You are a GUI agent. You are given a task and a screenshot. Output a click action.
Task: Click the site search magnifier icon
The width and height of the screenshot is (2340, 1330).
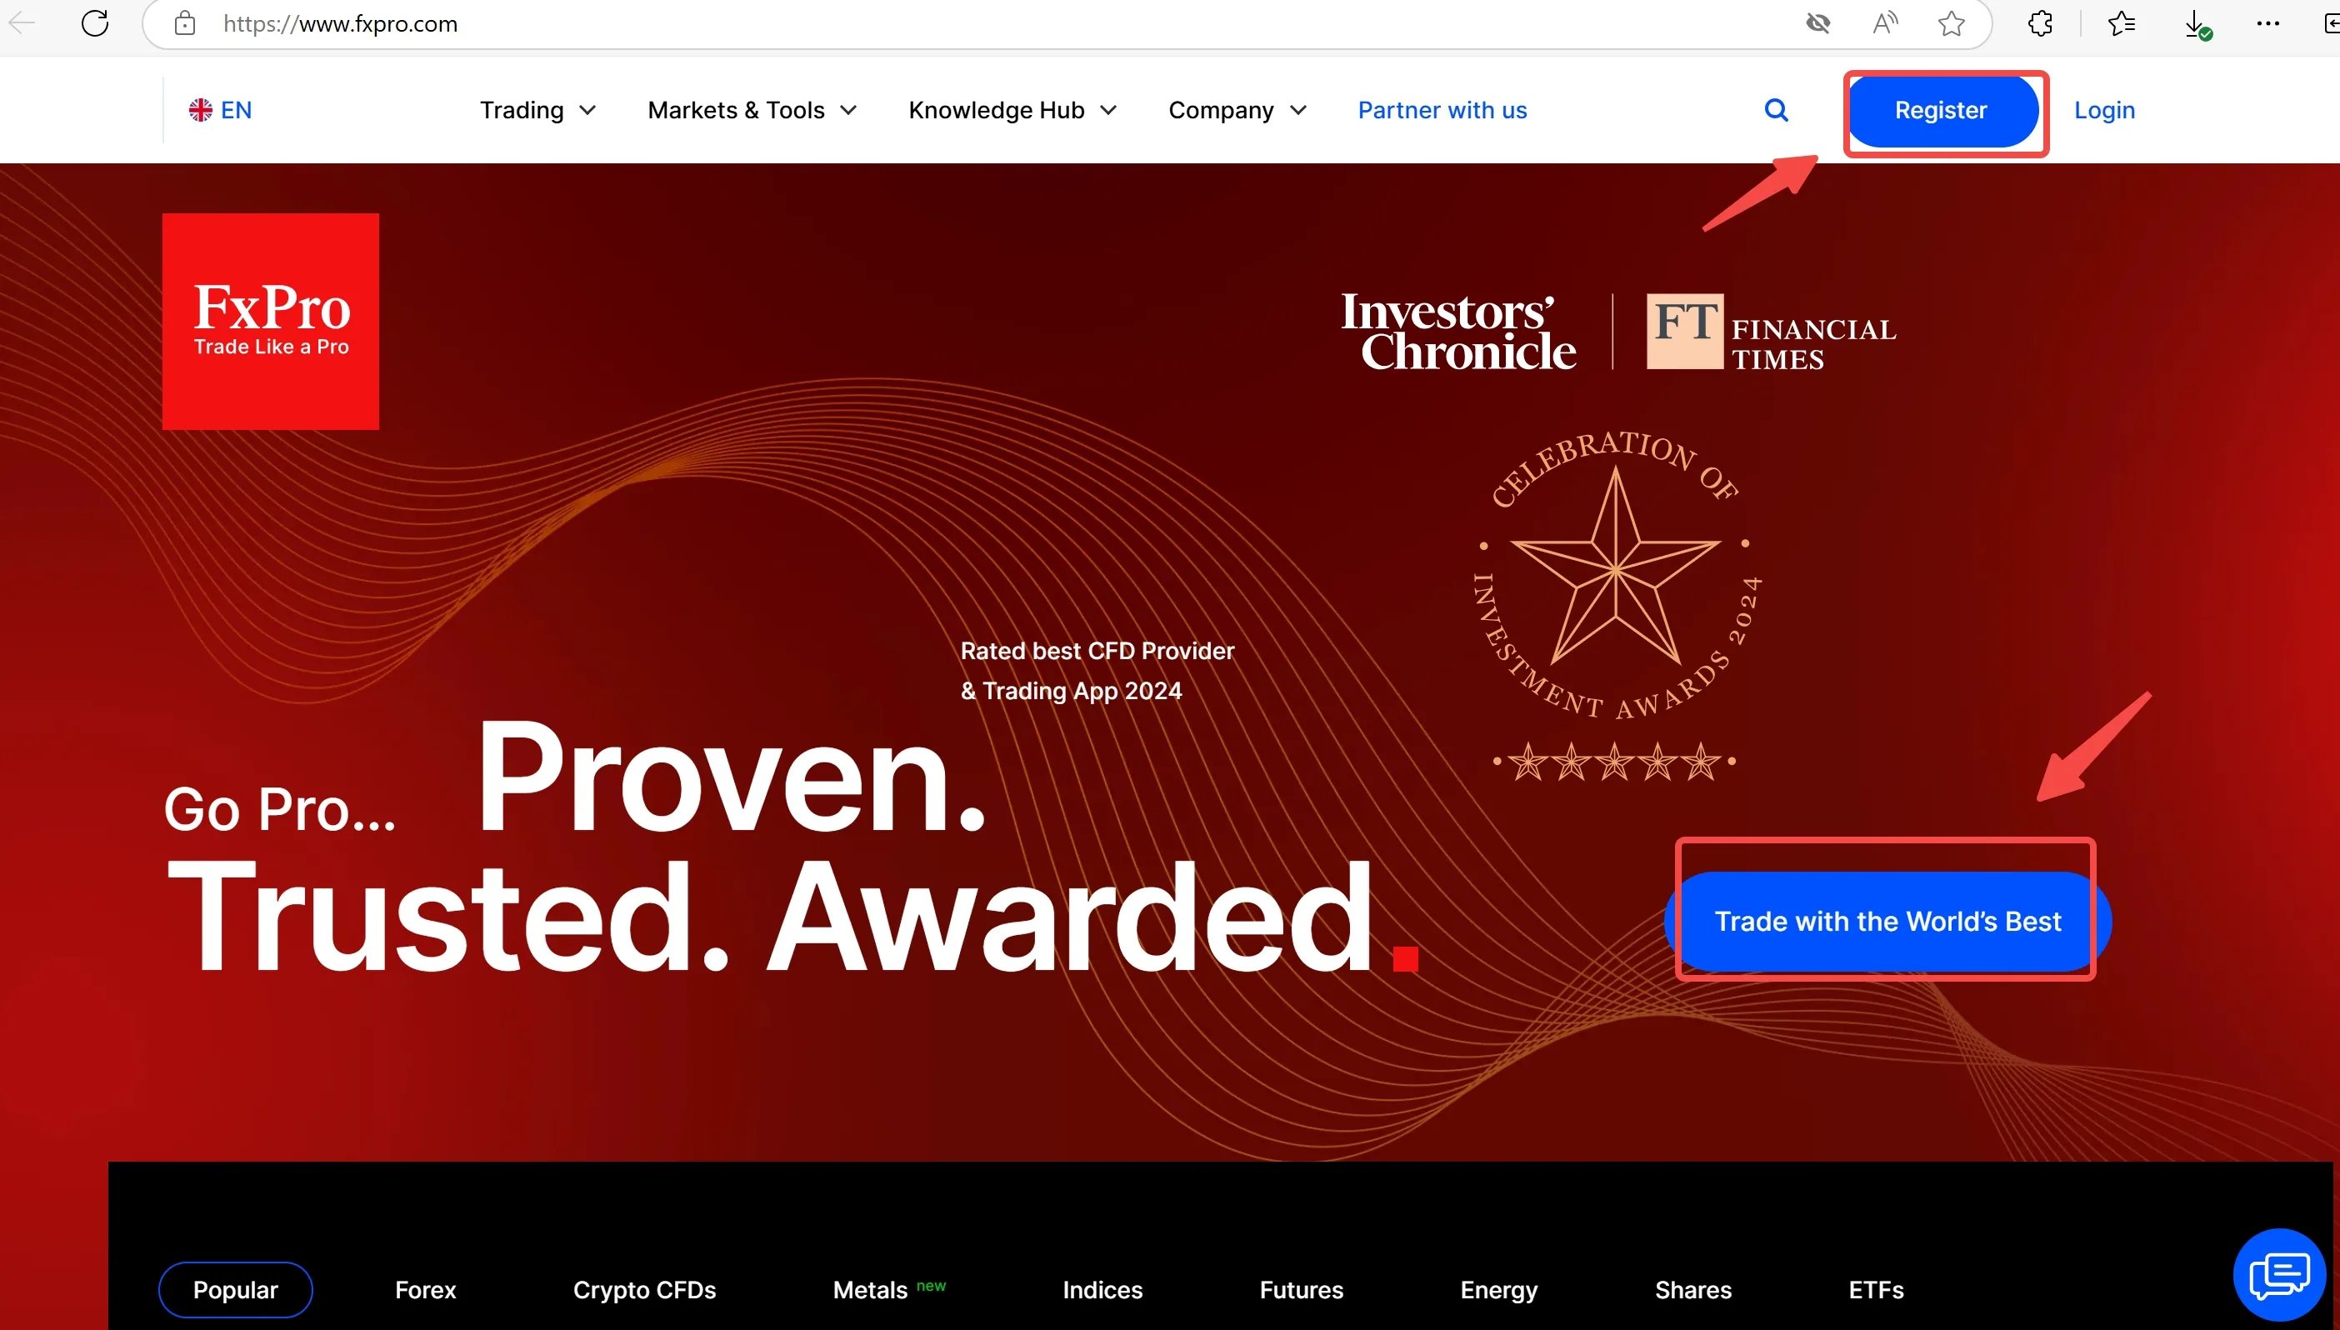point(1776,111)
